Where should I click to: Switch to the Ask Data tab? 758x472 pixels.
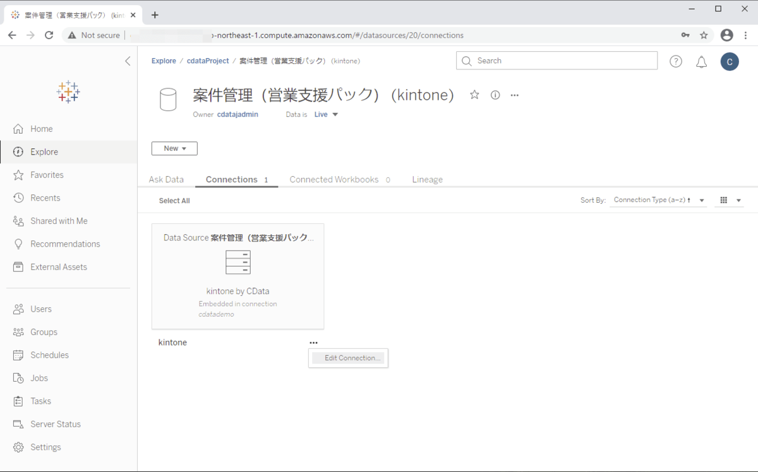166,180
